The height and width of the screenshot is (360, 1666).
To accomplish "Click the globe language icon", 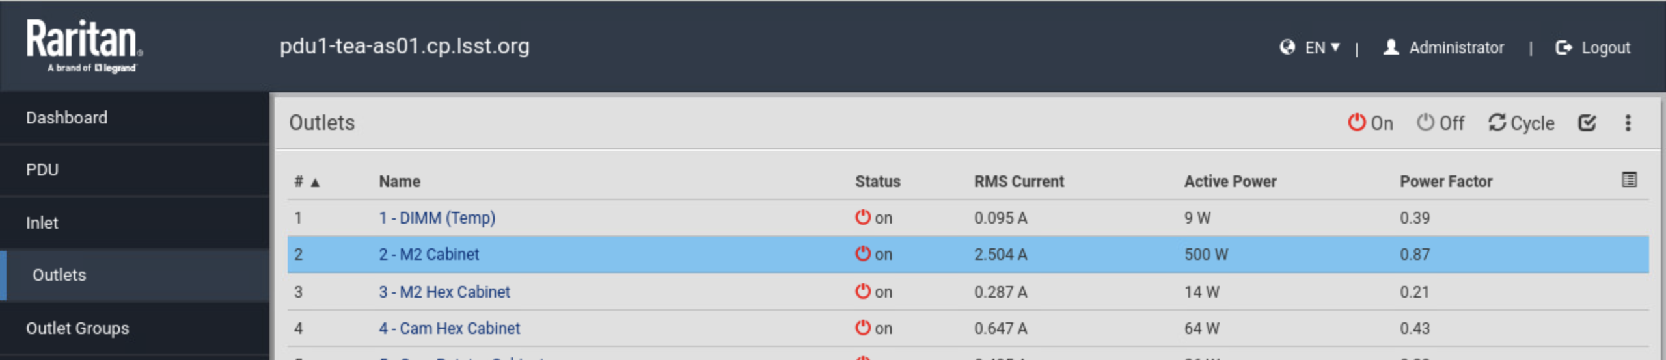I will click(x=1287, y=47).
